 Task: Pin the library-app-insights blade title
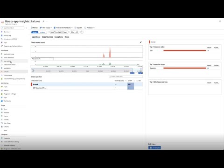(x=43, y=21)
